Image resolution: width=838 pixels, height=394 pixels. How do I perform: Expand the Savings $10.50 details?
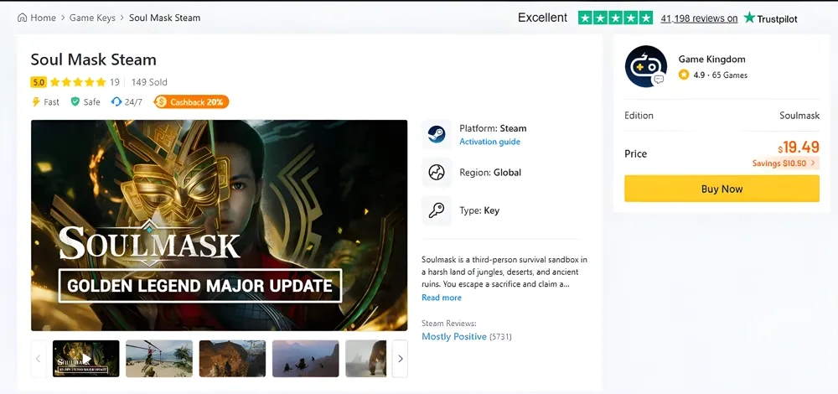click(x=784, y=163)
